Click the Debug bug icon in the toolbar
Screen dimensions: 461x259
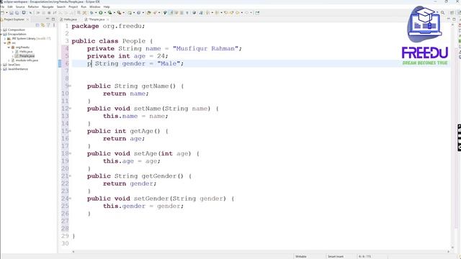[x=91, y=13]
